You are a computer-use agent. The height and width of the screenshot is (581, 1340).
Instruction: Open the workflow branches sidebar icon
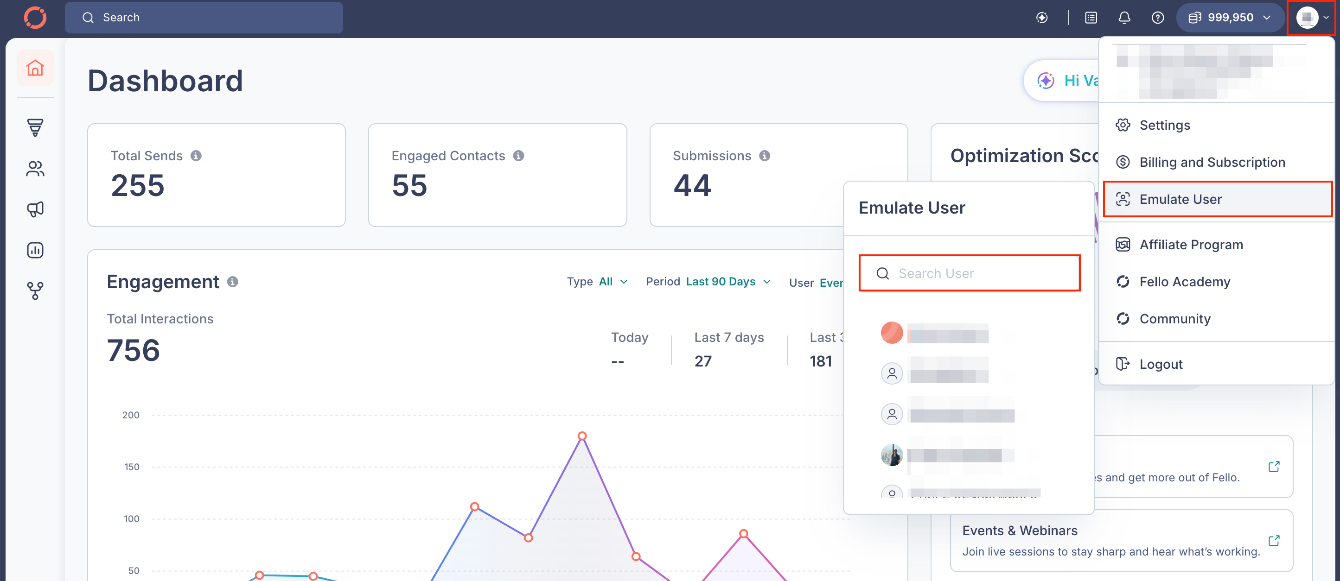pos(35,291)
